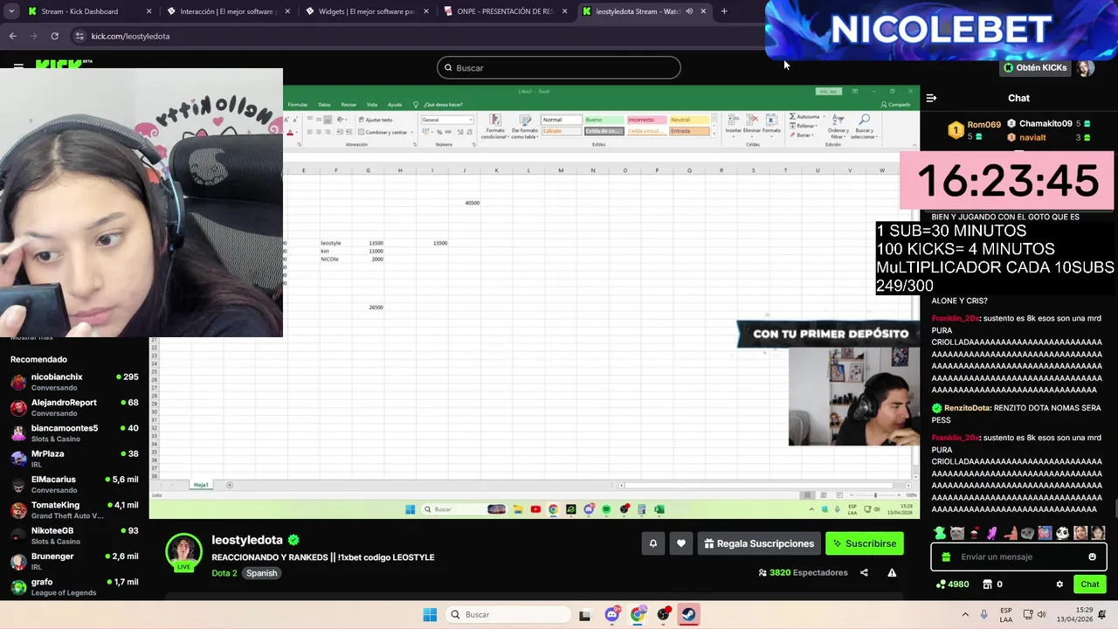Open the emoji picker in message box

click(x=1092, y=556)
